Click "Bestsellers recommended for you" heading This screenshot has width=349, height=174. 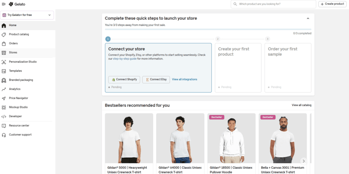[x=137, y=105]
